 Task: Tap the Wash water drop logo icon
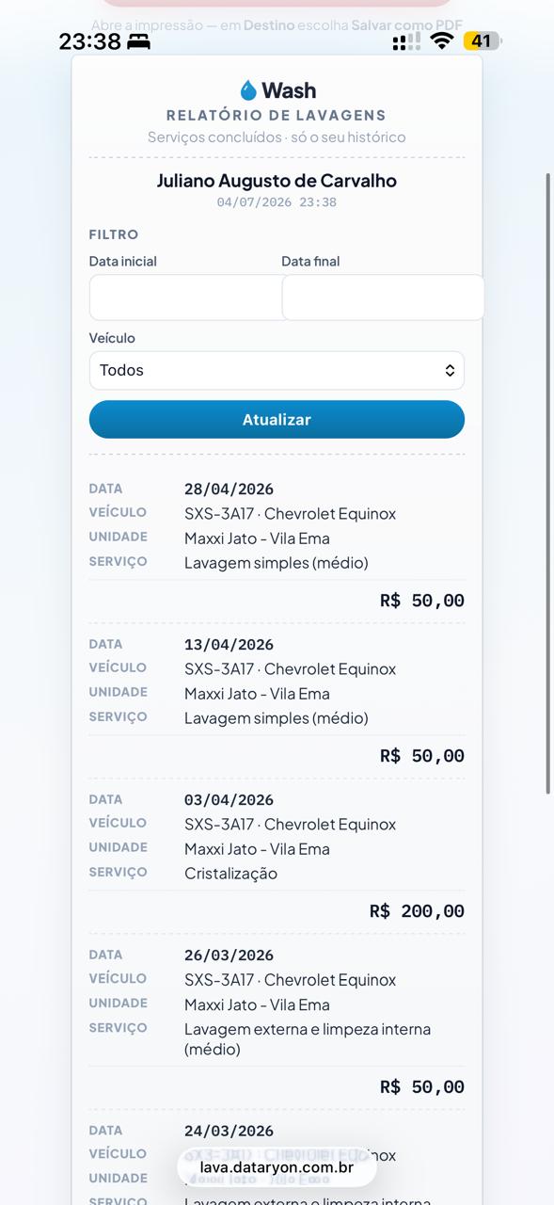[248, 90]
